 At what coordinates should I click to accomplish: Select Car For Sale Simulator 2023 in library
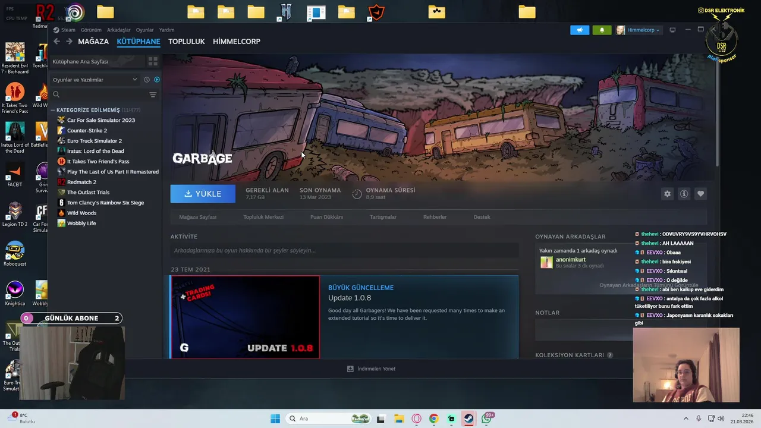101,120
